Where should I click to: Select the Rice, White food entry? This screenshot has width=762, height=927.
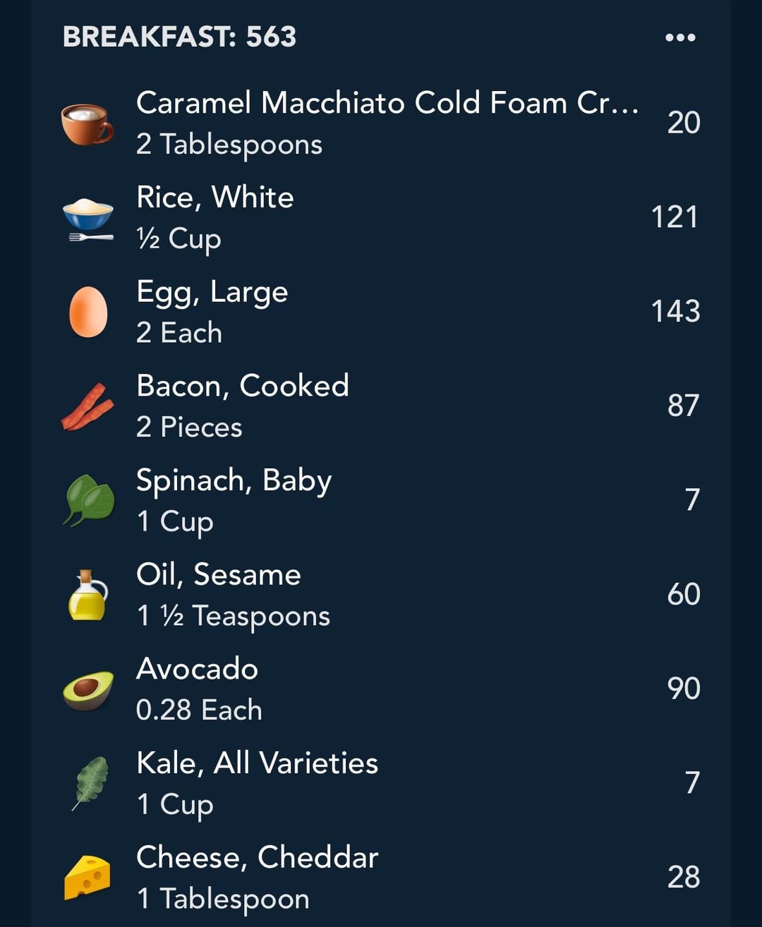click(381, 217)
